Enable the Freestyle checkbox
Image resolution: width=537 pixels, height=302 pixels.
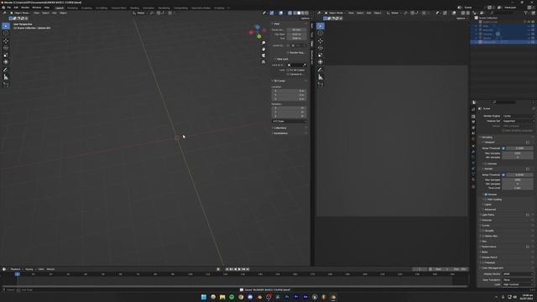coord(483,263)
